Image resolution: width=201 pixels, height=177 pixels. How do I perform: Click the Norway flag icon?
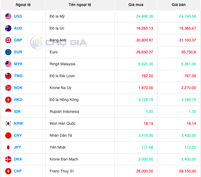click(x=8, y=88)
